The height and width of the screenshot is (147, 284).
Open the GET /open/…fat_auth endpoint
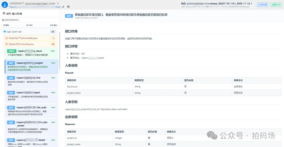point(31,111)
